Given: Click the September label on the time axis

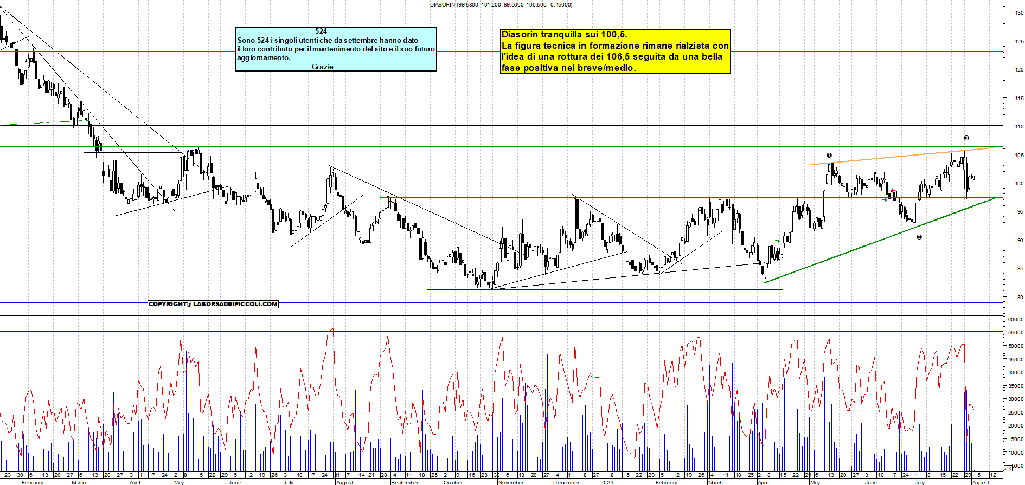Looking at the screenshot, I should point(405,482).
